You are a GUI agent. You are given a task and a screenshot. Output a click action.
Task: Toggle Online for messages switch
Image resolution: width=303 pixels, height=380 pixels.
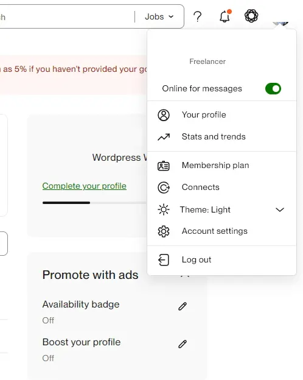273,89
